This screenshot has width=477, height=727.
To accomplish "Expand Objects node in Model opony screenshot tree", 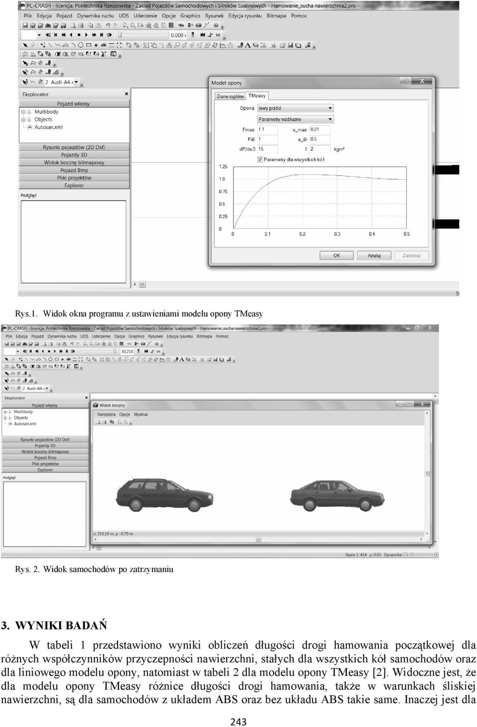I will point(23,119).
